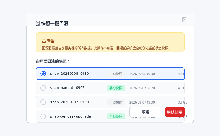Viewport: 220px width, 136px height.
Task: Click the snap-before-upgrade snapshot name
Action: 71,116
